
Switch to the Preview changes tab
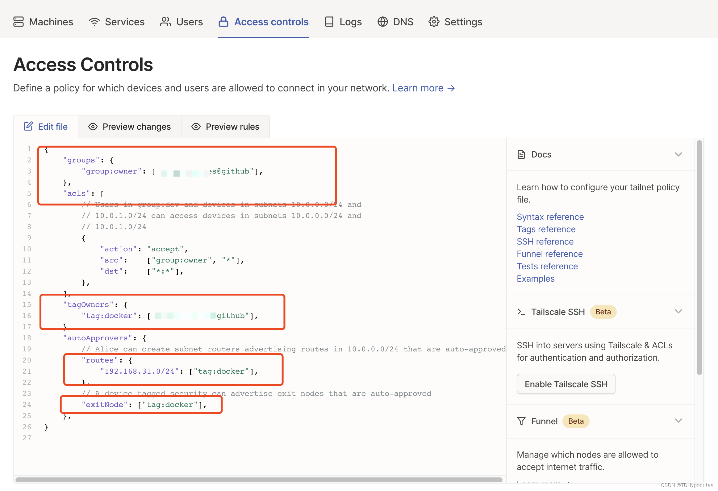coord(130,127)
